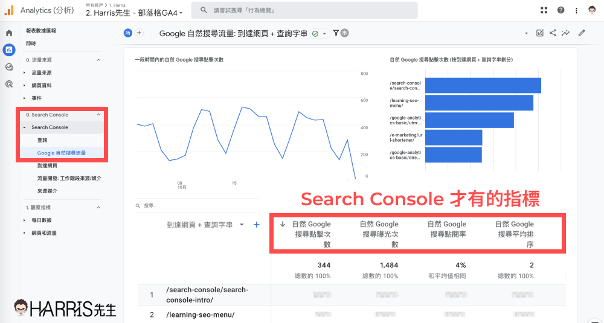Click the top bar for /search-consol e/search-con..

coord(483,86)
